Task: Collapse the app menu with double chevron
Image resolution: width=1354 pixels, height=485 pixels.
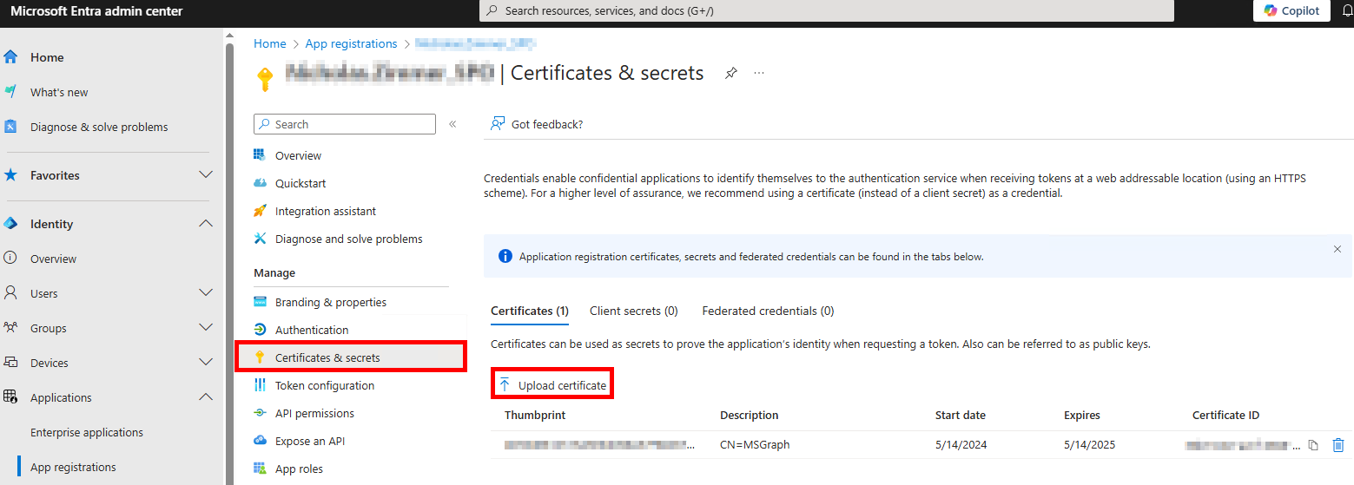Action: [452, 124]
